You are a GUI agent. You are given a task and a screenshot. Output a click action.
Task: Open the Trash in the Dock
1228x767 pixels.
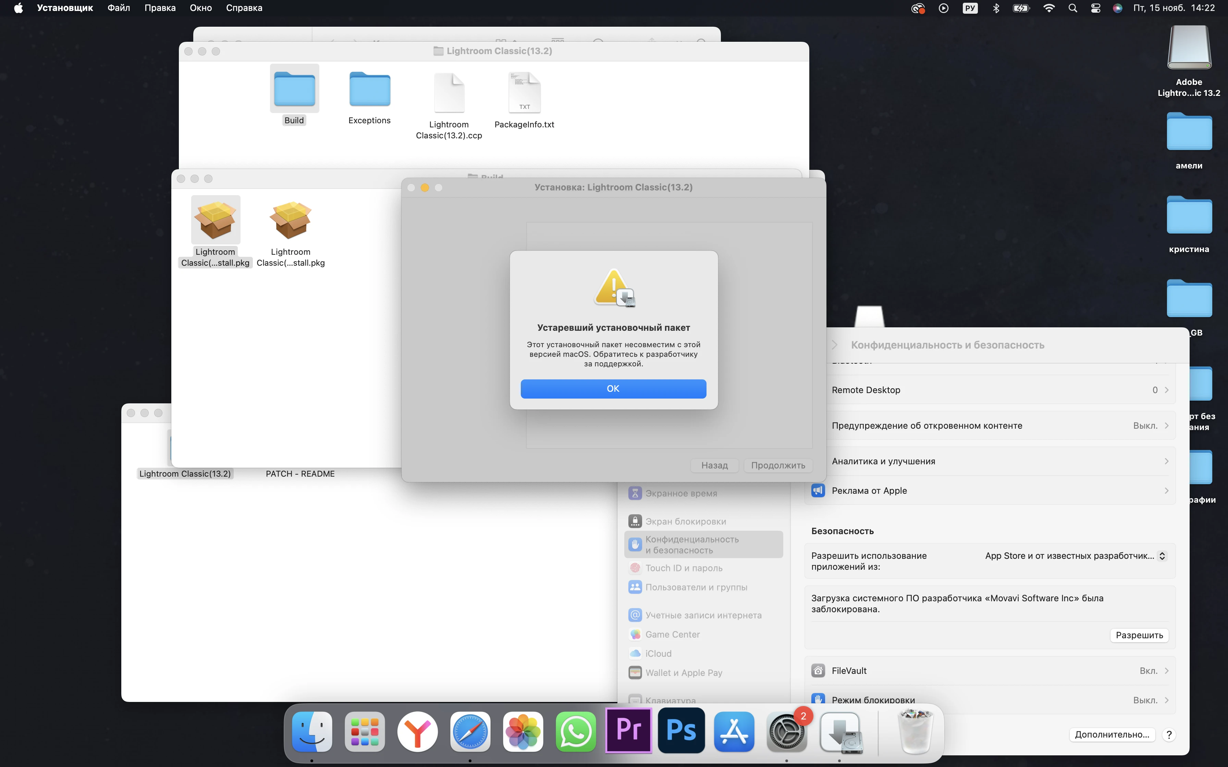coord(916,731)
